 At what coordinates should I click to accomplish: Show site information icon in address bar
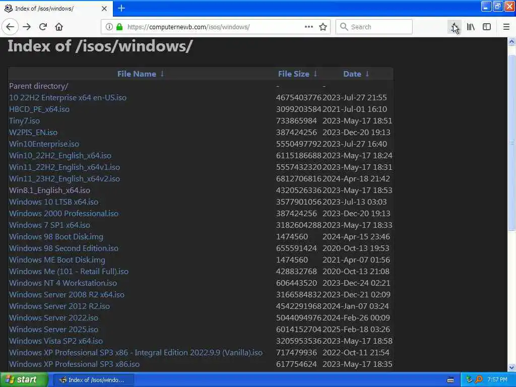pos(109,27)
